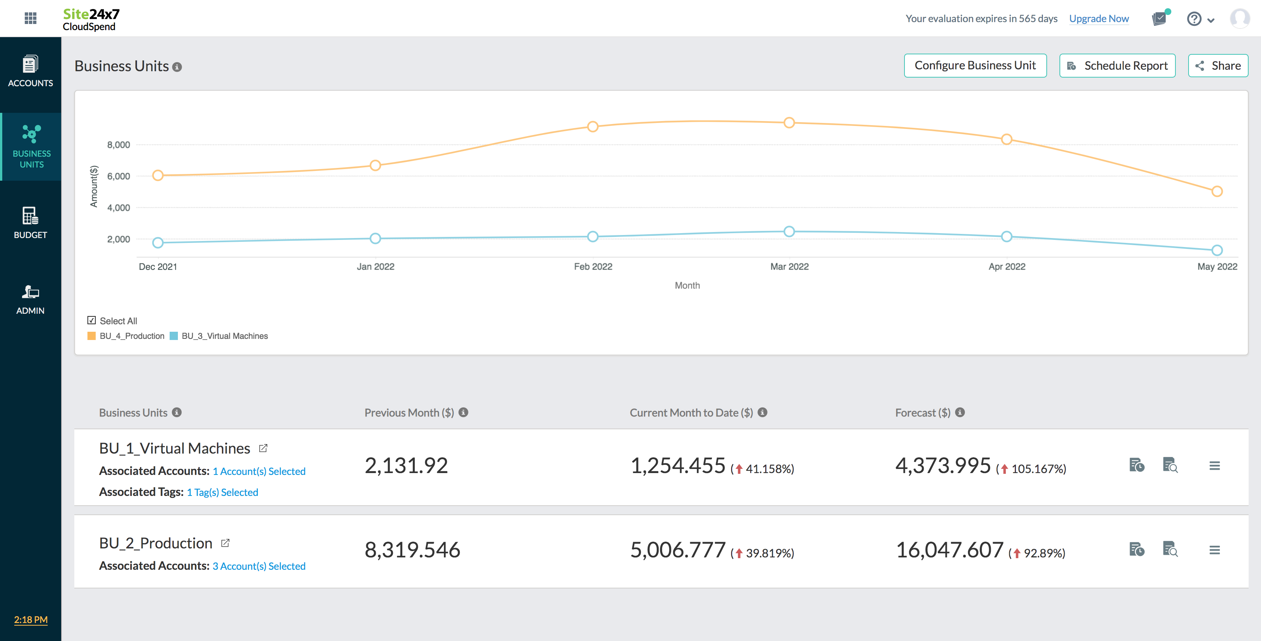The height and width of the screenshot is (641, 1261).
Task: Click schedule report icon for BU_1_Virtual Machines
Action: pyautogui.click(x=1137, y=465)
